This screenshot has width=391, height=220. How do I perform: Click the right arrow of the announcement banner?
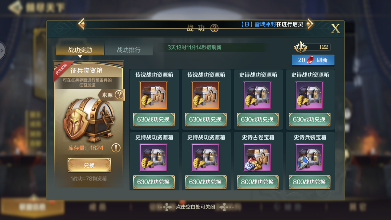pyautogui.click(x=310, y=24)
